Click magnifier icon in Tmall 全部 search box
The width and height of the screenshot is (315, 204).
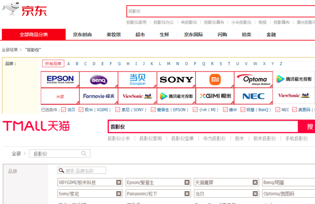[84, 154]
